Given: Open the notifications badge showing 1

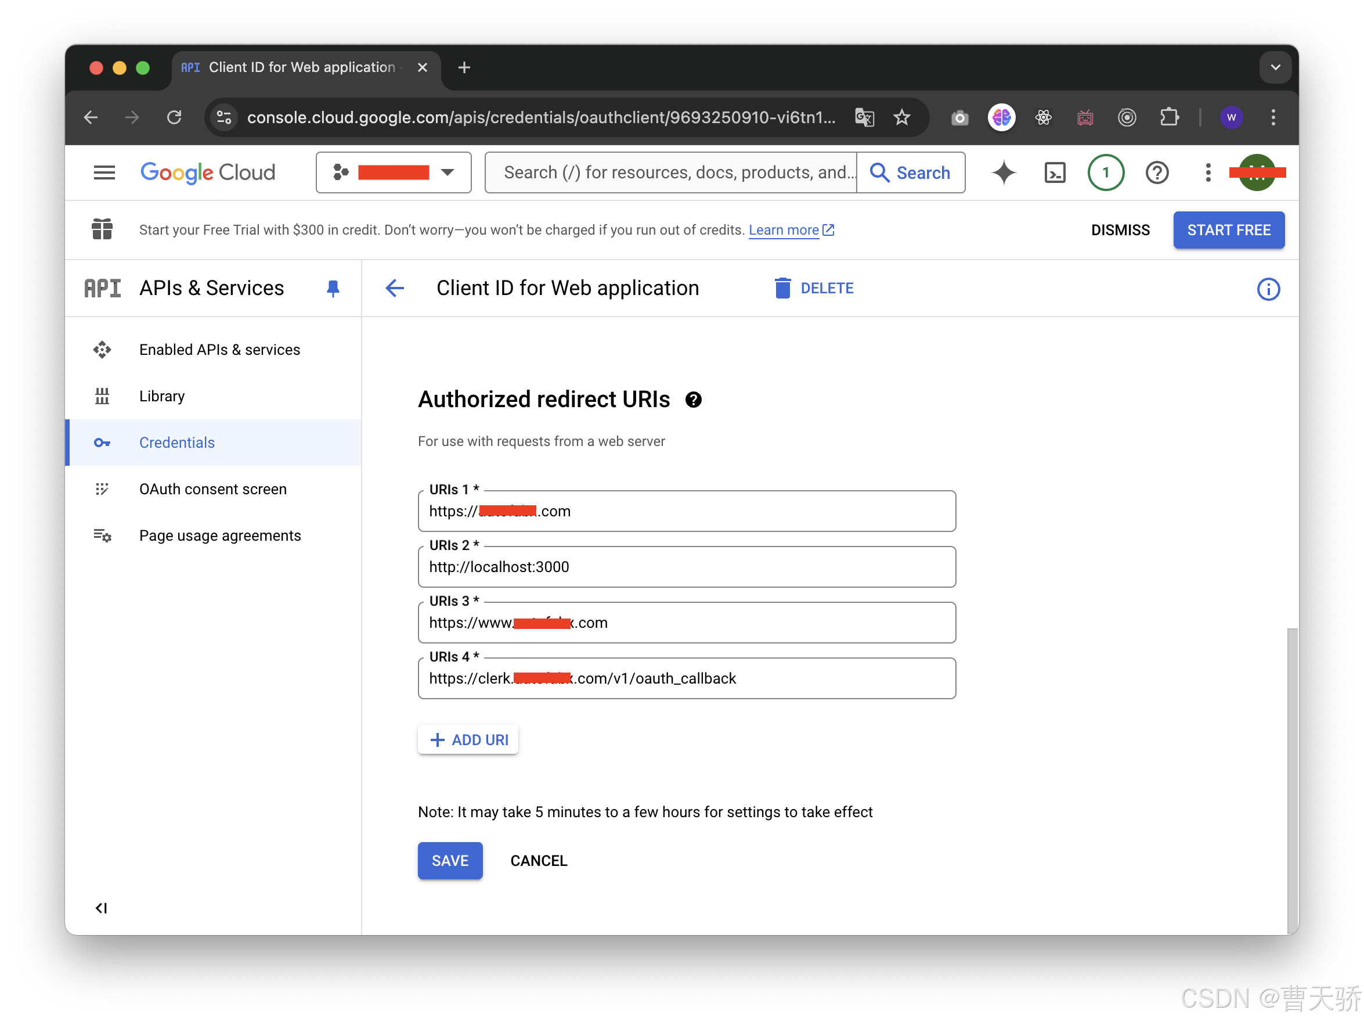Looking at the screenshot, I should point(1106,172).
